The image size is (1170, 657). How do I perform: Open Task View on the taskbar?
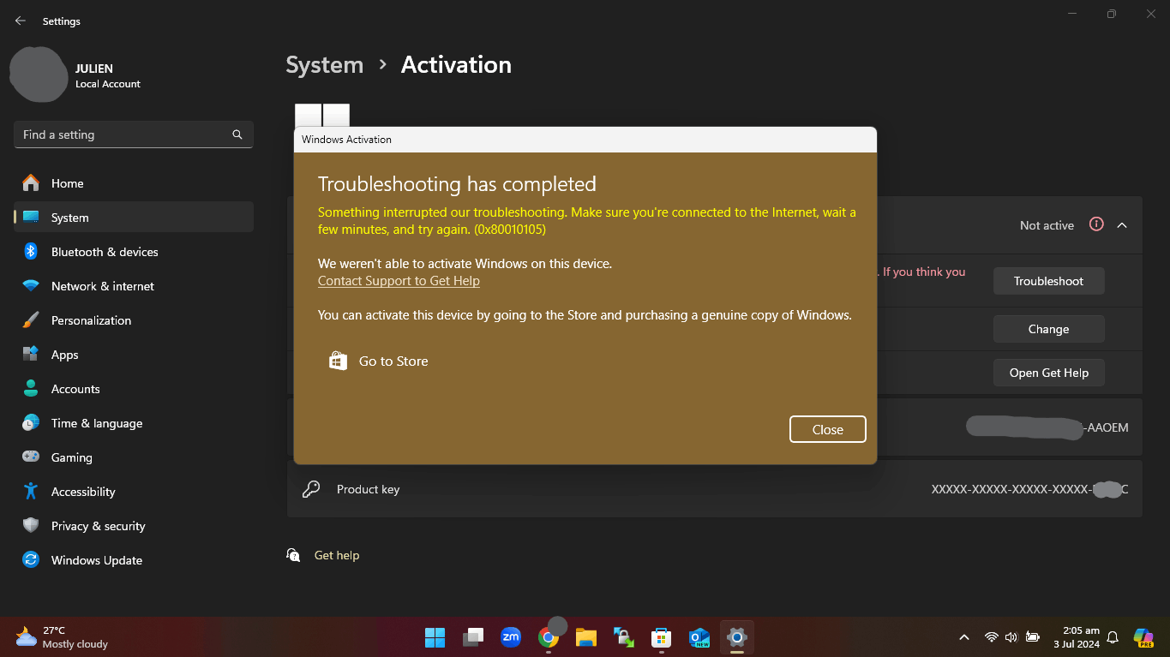coord(473,637)
